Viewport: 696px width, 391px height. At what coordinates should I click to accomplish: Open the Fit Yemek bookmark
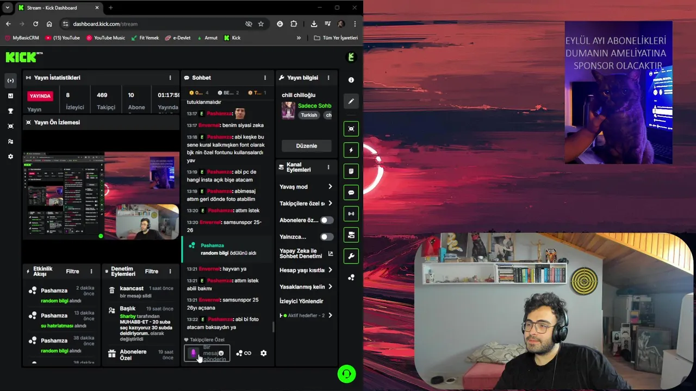point(145,38)
